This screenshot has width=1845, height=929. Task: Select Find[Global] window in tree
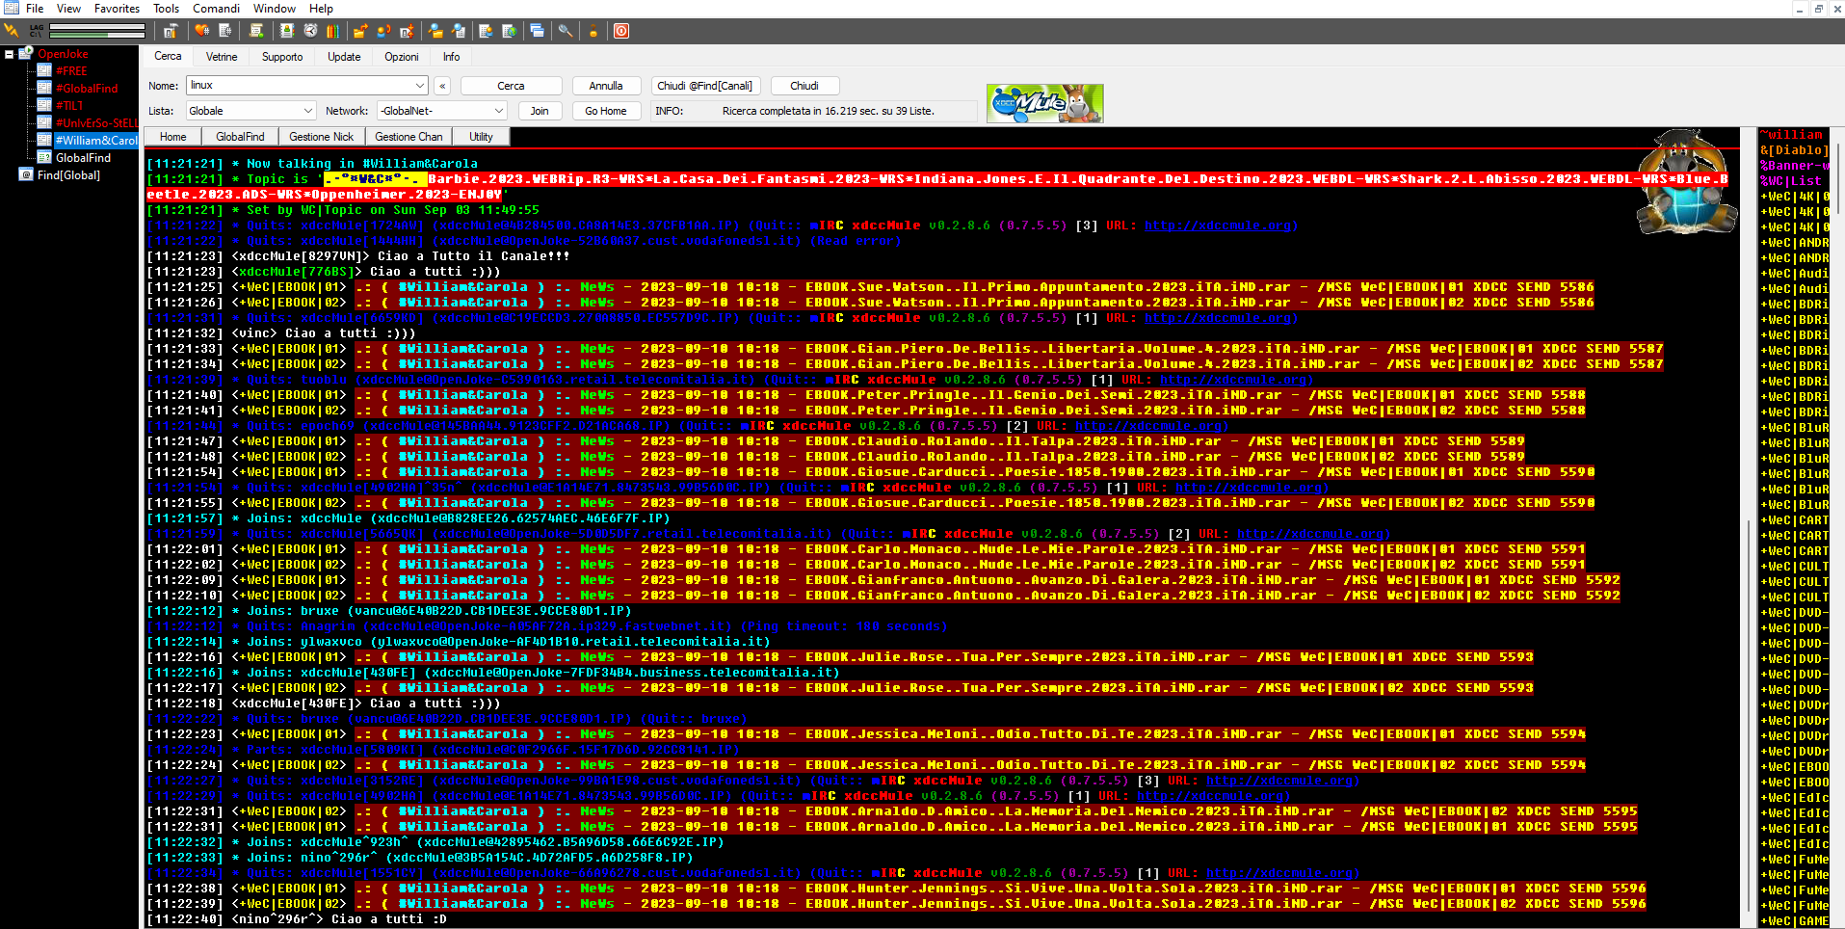click(x=68, y=175)
